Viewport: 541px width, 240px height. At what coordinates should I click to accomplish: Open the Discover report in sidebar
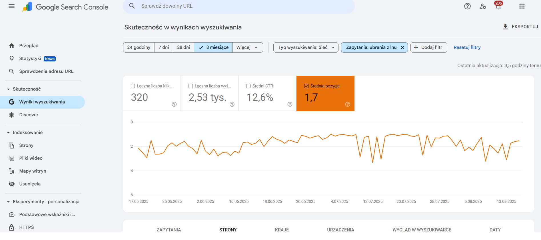pyautogui.click(x=29, y=115)
